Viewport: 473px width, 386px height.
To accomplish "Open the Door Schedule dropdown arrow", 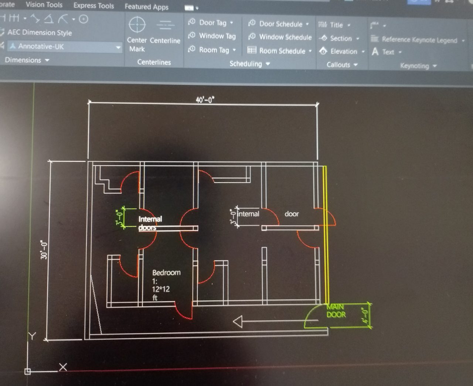I will pos(307,24).
